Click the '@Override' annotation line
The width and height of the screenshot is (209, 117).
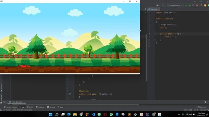click(84, 91)
